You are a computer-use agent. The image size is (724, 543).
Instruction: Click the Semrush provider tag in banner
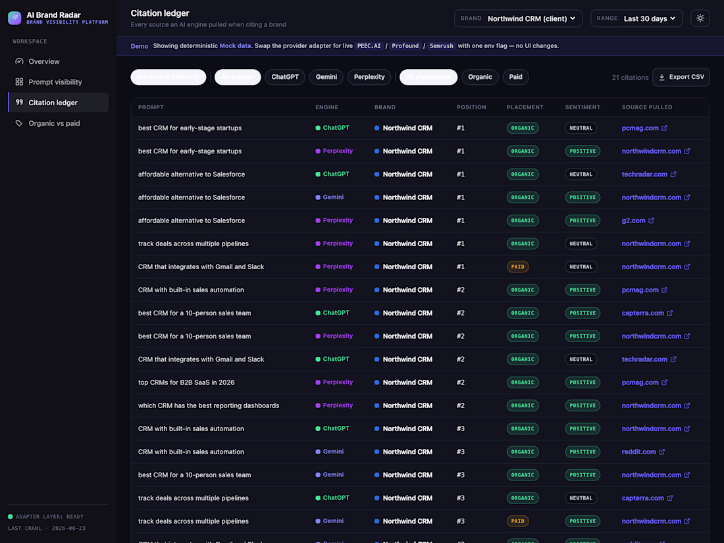441,45
